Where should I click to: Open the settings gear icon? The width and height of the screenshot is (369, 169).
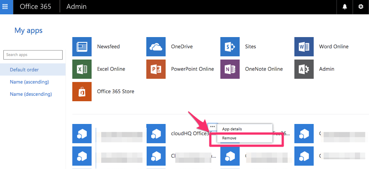(x=361, y=6)
